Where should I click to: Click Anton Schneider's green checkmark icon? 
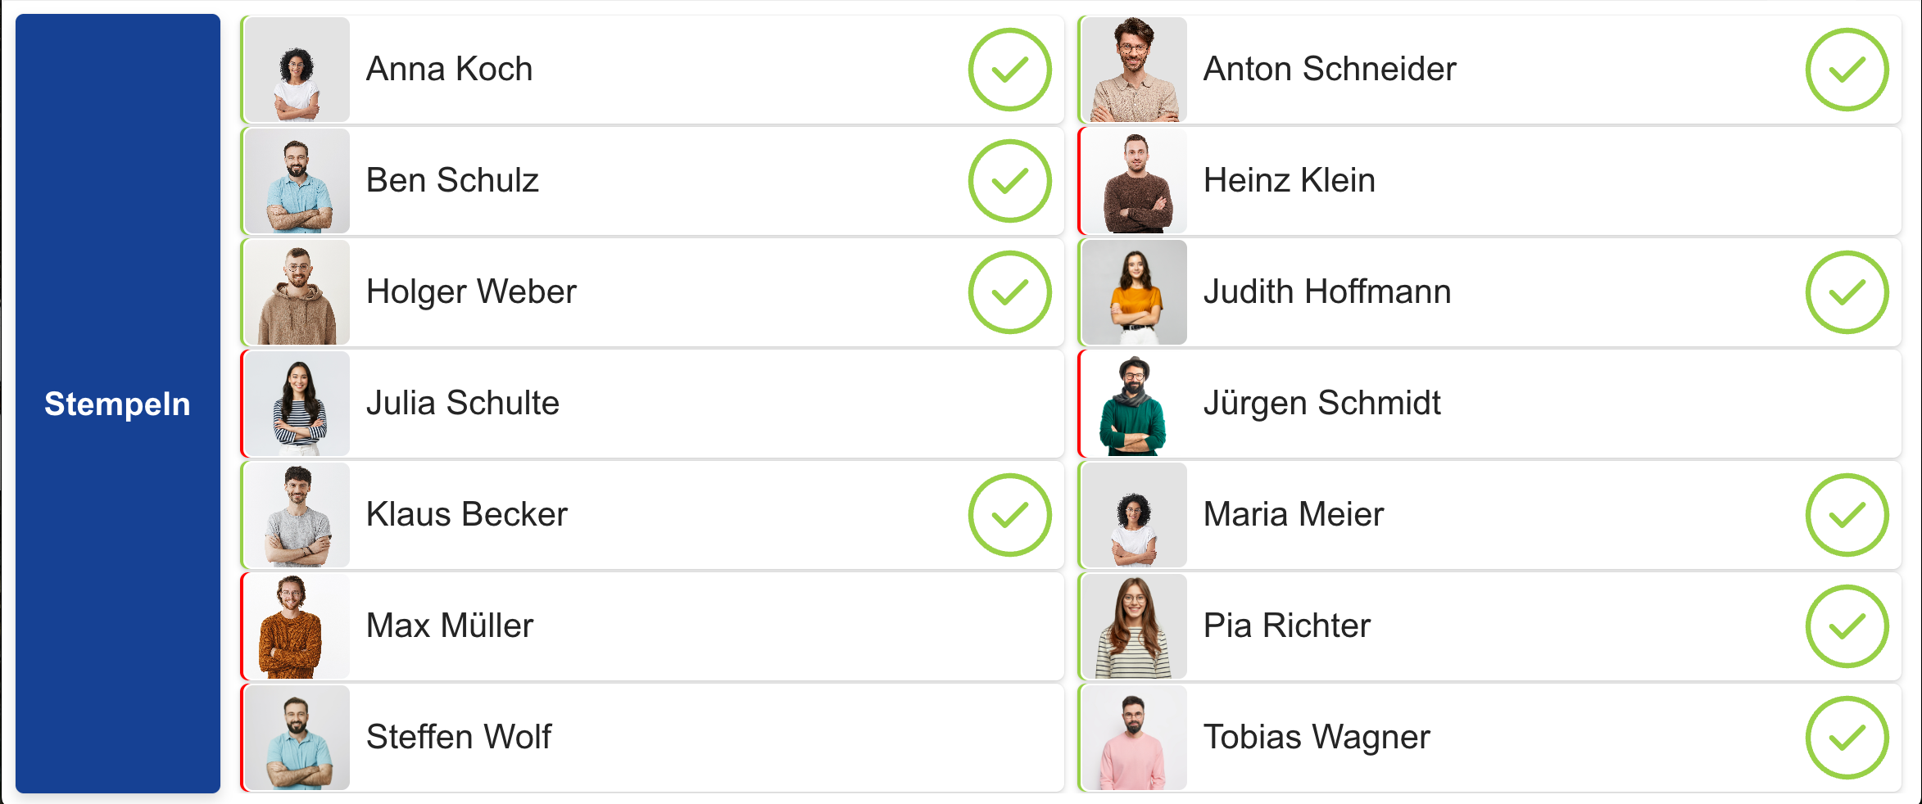pyautogui.click(x=1847, y=70)
